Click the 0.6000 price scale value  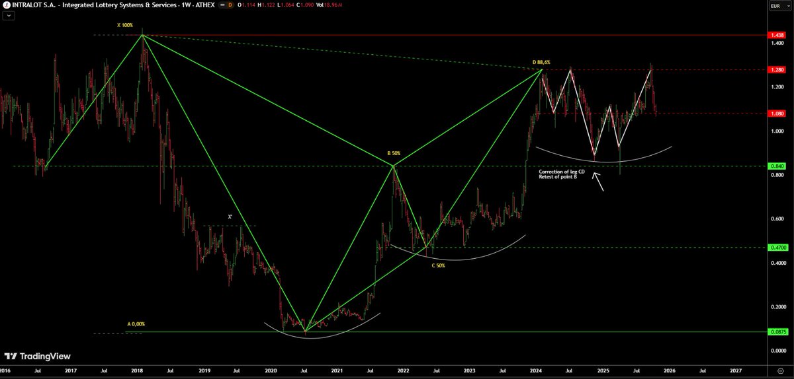(x=777, y=218)
